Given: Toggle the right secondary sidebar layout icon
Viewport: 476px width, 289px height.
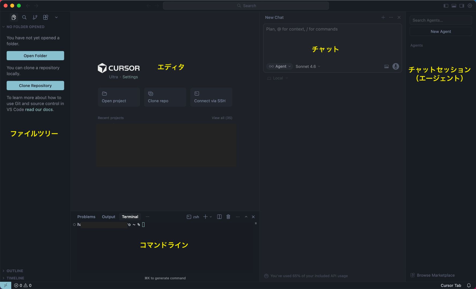Looking at the screenshot, I should pos(462,6).
